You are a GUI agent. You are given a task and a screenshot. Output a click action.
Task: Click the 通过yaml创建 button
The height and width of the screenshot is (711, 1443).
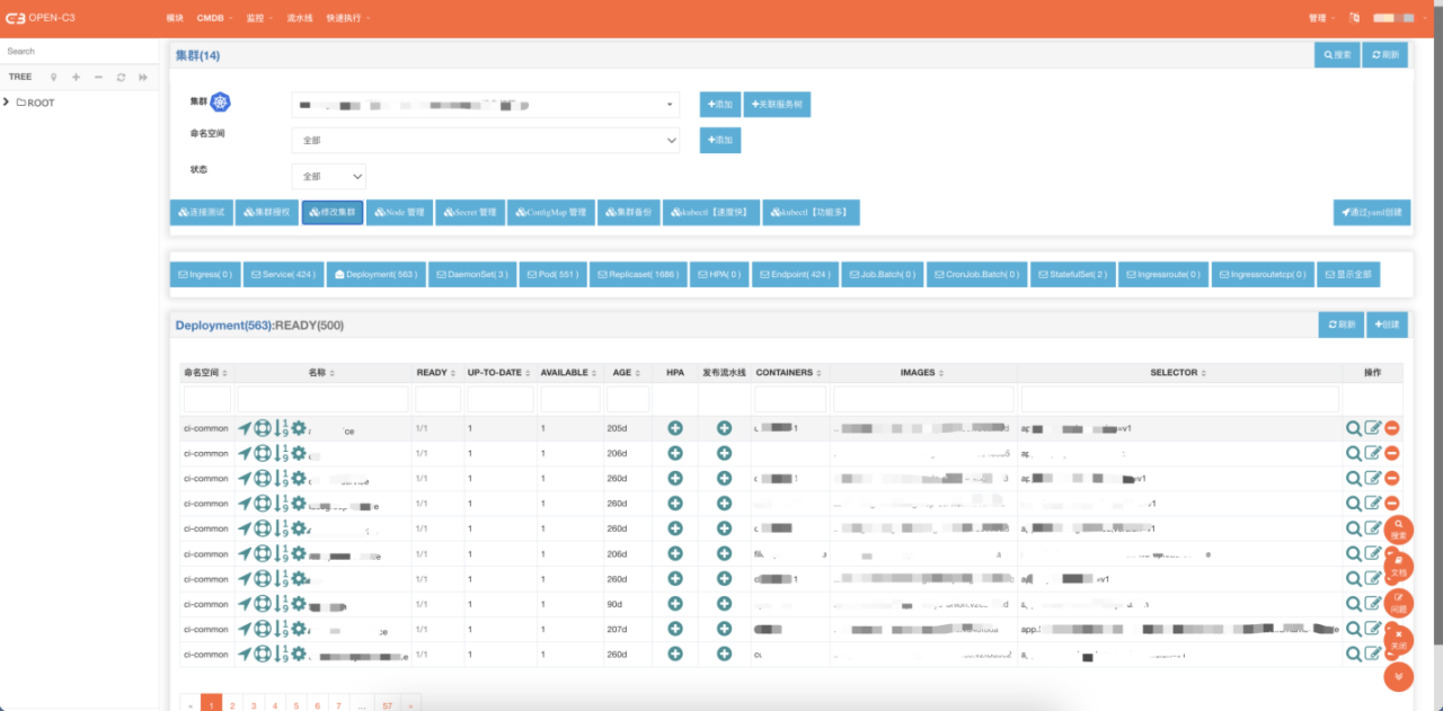tap(1371, 212)
